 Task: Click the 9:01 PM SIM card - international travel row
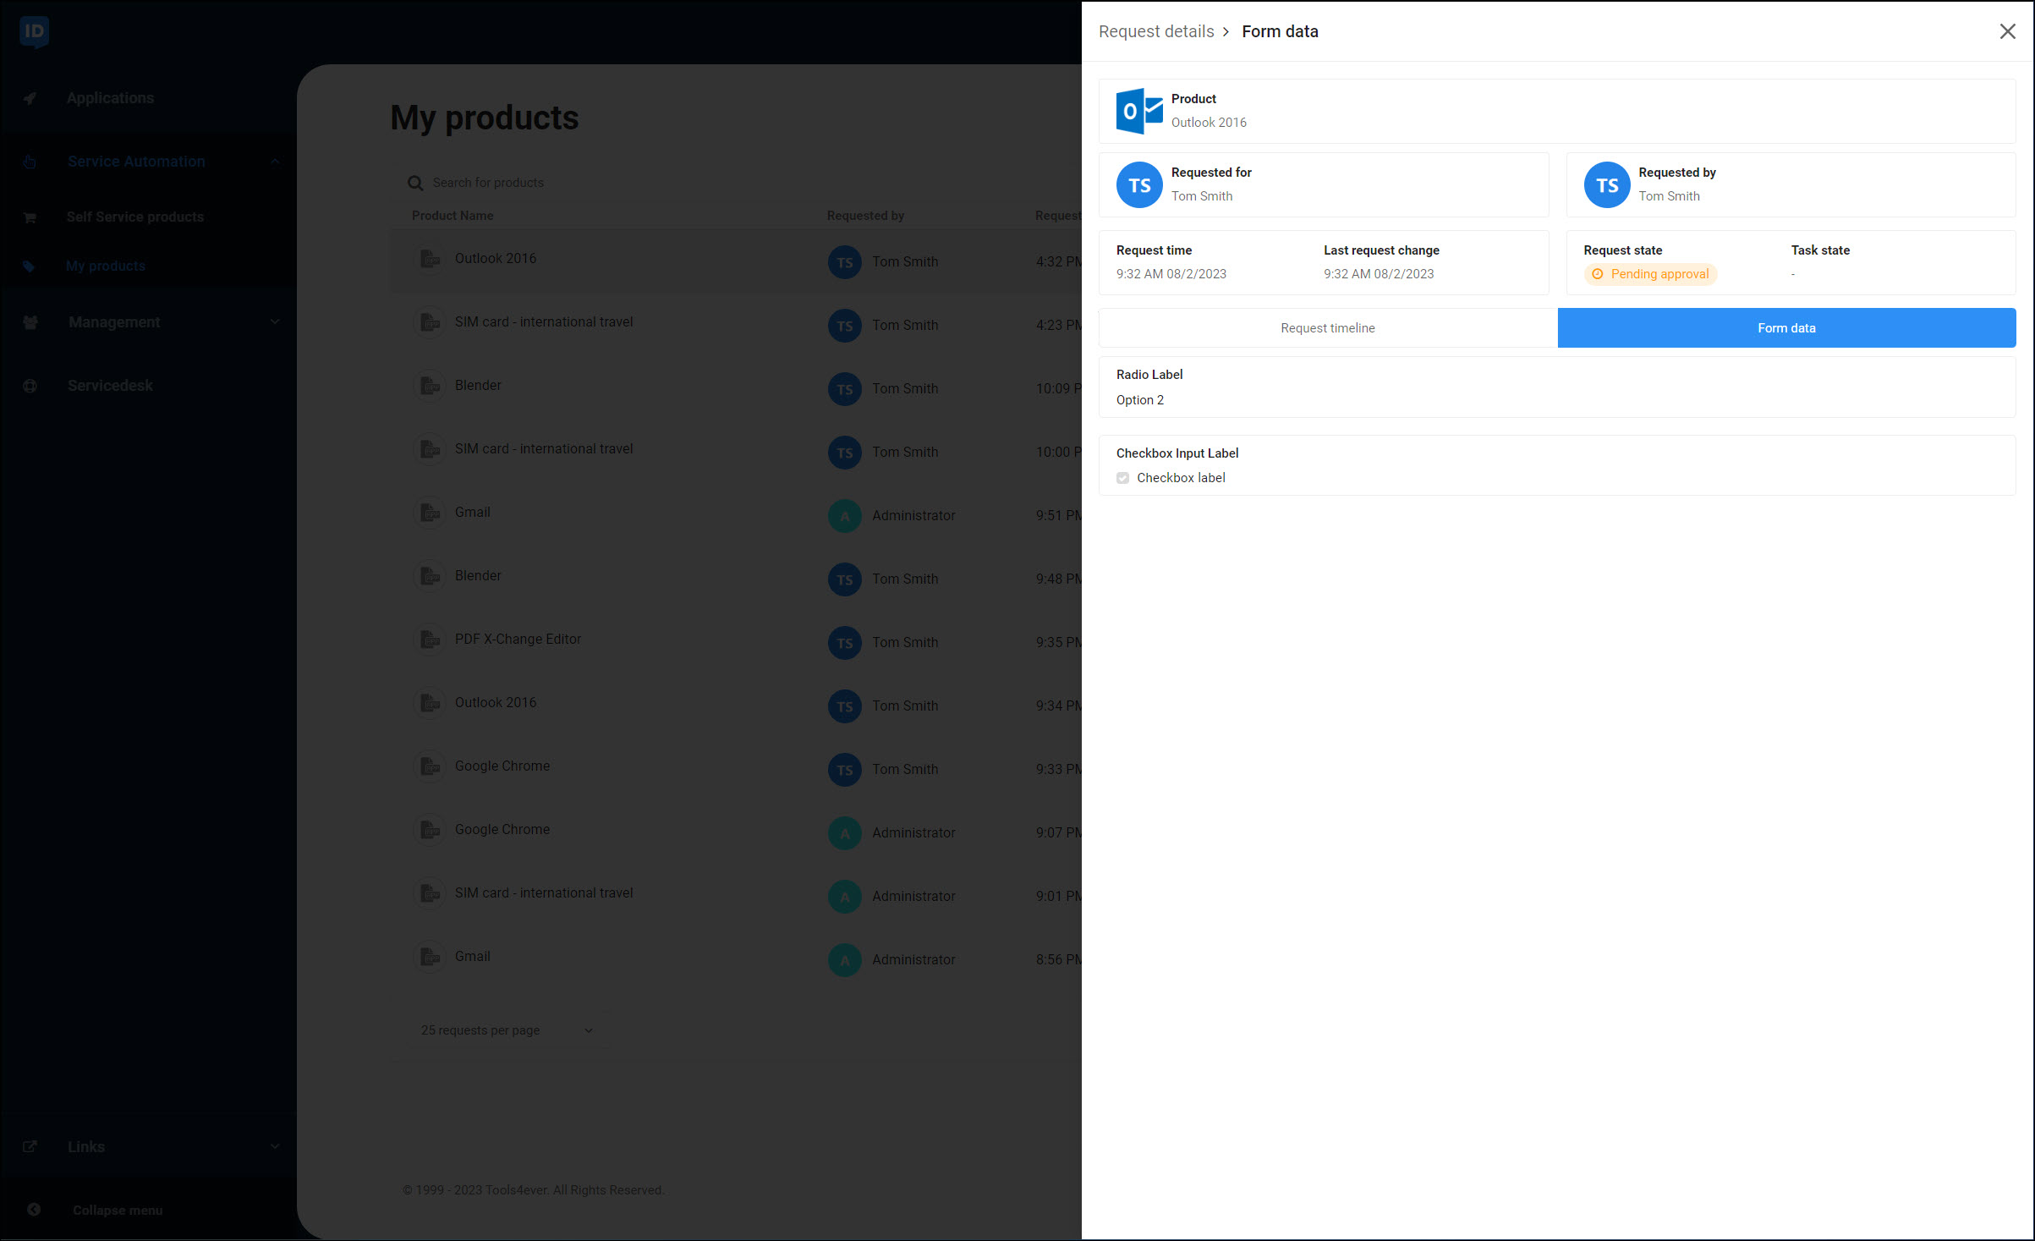coord(736,897)
